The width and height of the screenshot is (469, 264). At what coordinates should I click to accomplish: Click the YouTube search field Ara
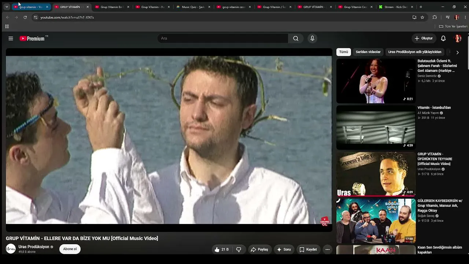pos(223,38)
